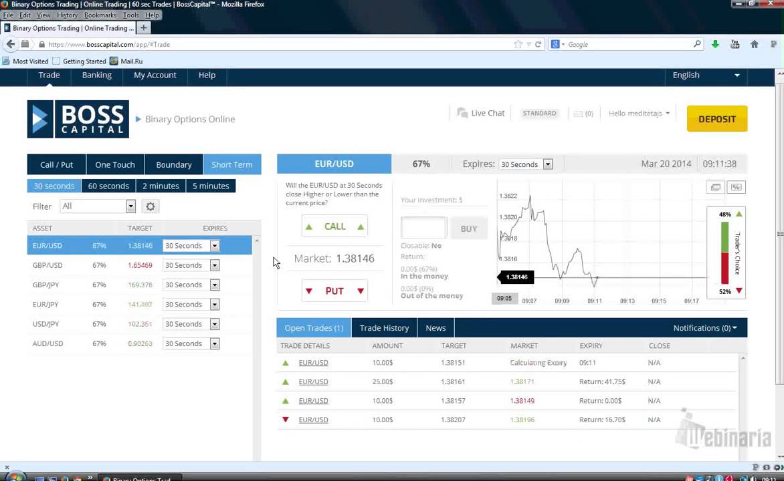Click the Boss Capital logo

click(x=78, y=119)
